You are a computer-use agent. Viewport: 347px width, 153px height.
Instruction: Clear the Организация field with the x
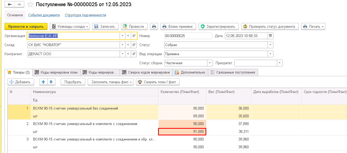(x=128, y=36)
